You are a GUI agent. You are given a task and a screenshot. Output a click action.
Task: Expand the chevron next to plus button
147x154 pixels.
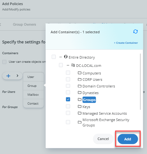[18, 76]
